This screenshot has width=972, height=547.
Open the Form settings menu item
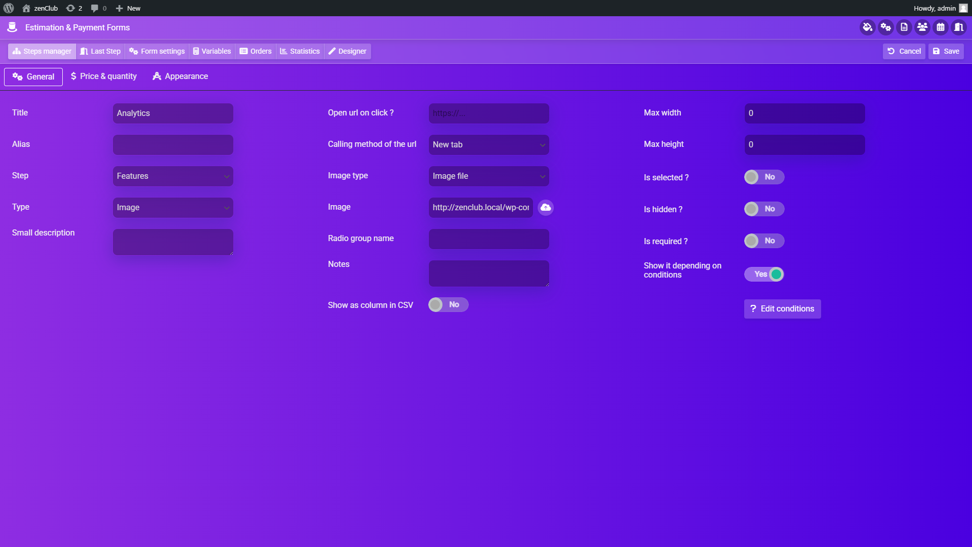(157, 51)
